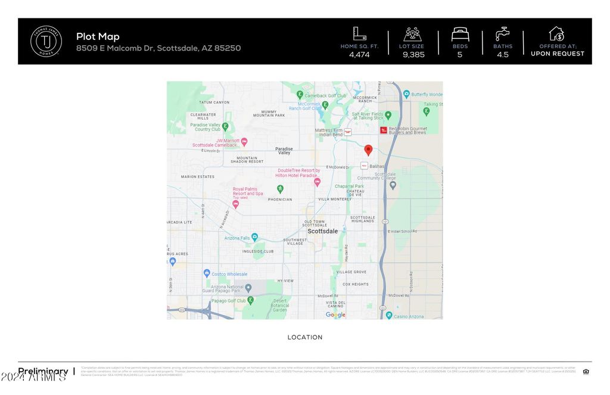610x395 pixels.
Task: Click the UPON REQUEST price text
Action: click(558, 54)
